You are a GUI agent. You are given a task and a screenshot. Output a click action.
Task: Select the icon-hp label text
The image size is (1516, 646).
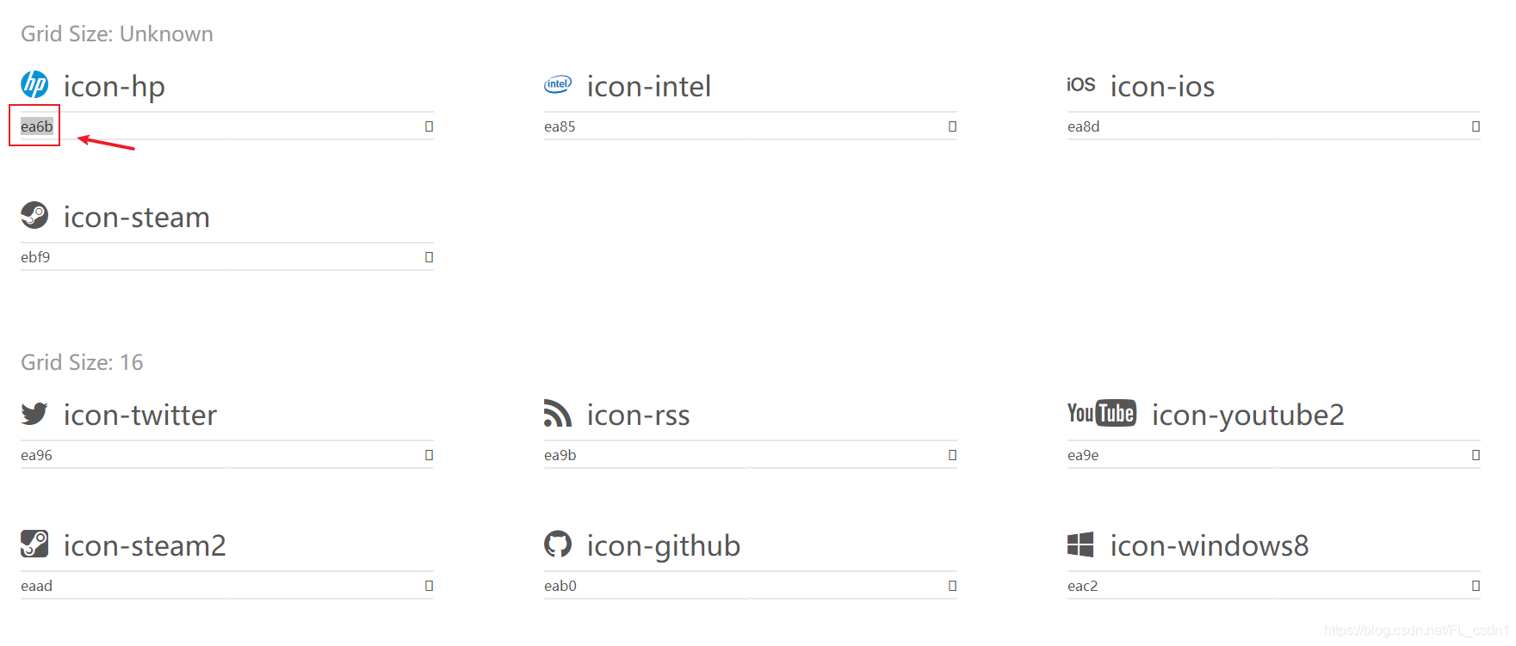click(114, 87)
